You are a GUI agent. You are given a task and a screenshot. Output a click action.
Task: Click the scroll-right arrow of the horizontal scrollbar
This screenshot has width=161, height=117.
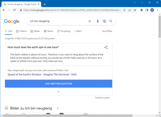[157, 115]
